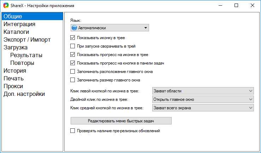Select Результаты under Загрузка
The height and width of the screenshot is (153, 261).
[x=26, y=55]
